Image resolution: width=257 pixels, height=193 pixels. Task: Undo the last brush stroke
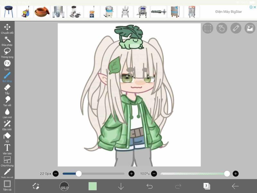point(150,186)
